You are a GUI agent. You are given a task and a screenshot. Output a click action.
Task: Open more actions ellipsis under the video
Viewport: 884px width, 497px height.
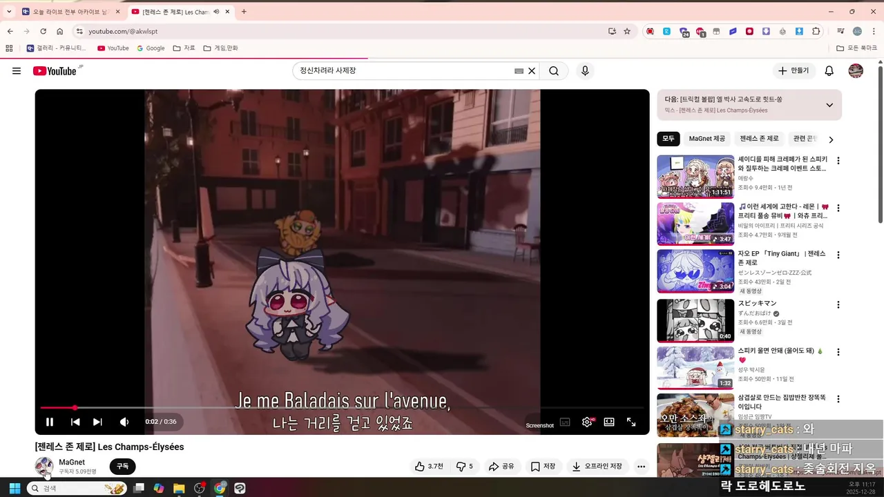point(641,467)
